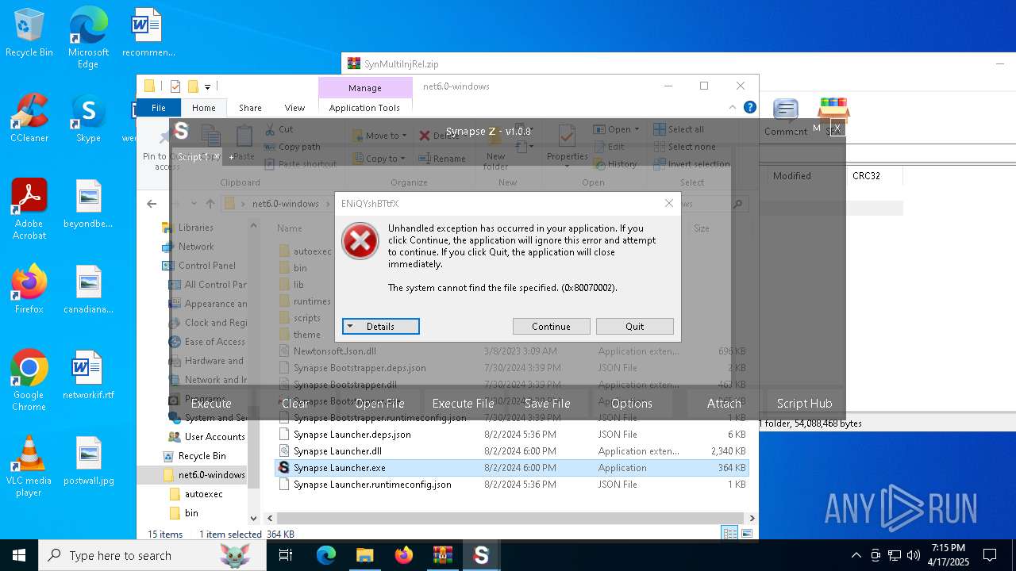This screenshot has height=571, width=1016.
Task: Open VLC media player desktop shortcut
Action: [29, 466]
